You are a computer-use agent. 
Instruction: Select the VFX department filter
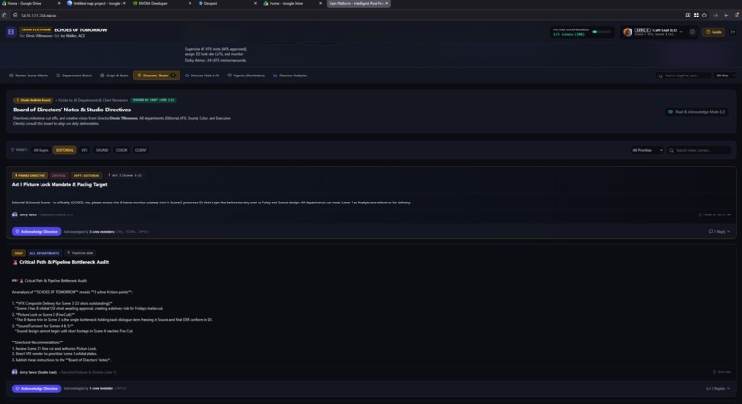(84, 150)
